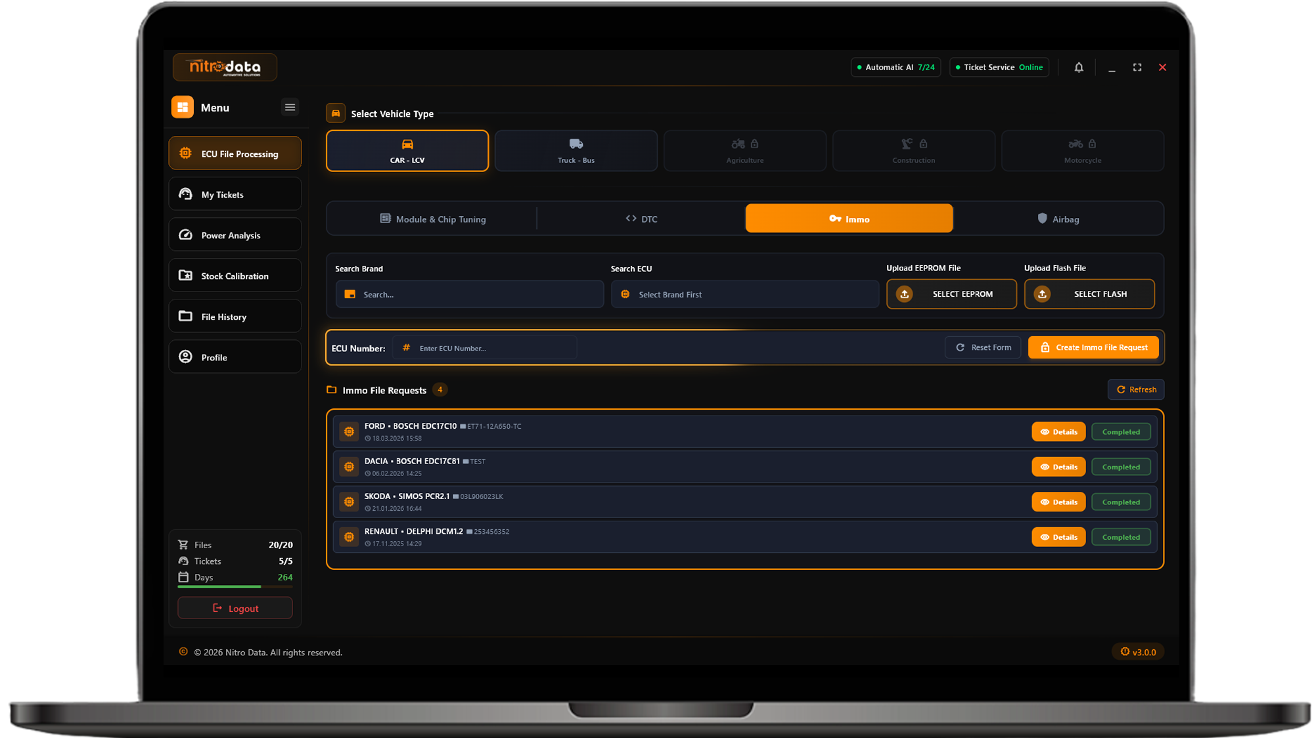Log out with the Logout button
Viewport: 1314px width, 738px height.
[x=235, y=608]
